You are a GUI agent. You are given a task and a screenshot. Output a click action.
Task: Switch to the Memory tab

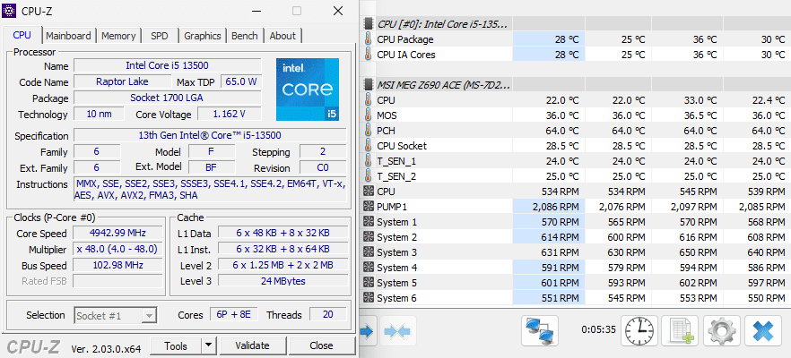pyautogui.click(x=118, y=36)
